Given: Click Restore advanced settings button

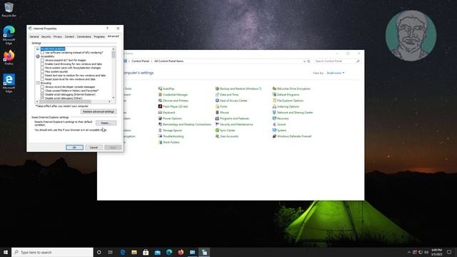Looking at the screenshot, I should click(99, 111).
